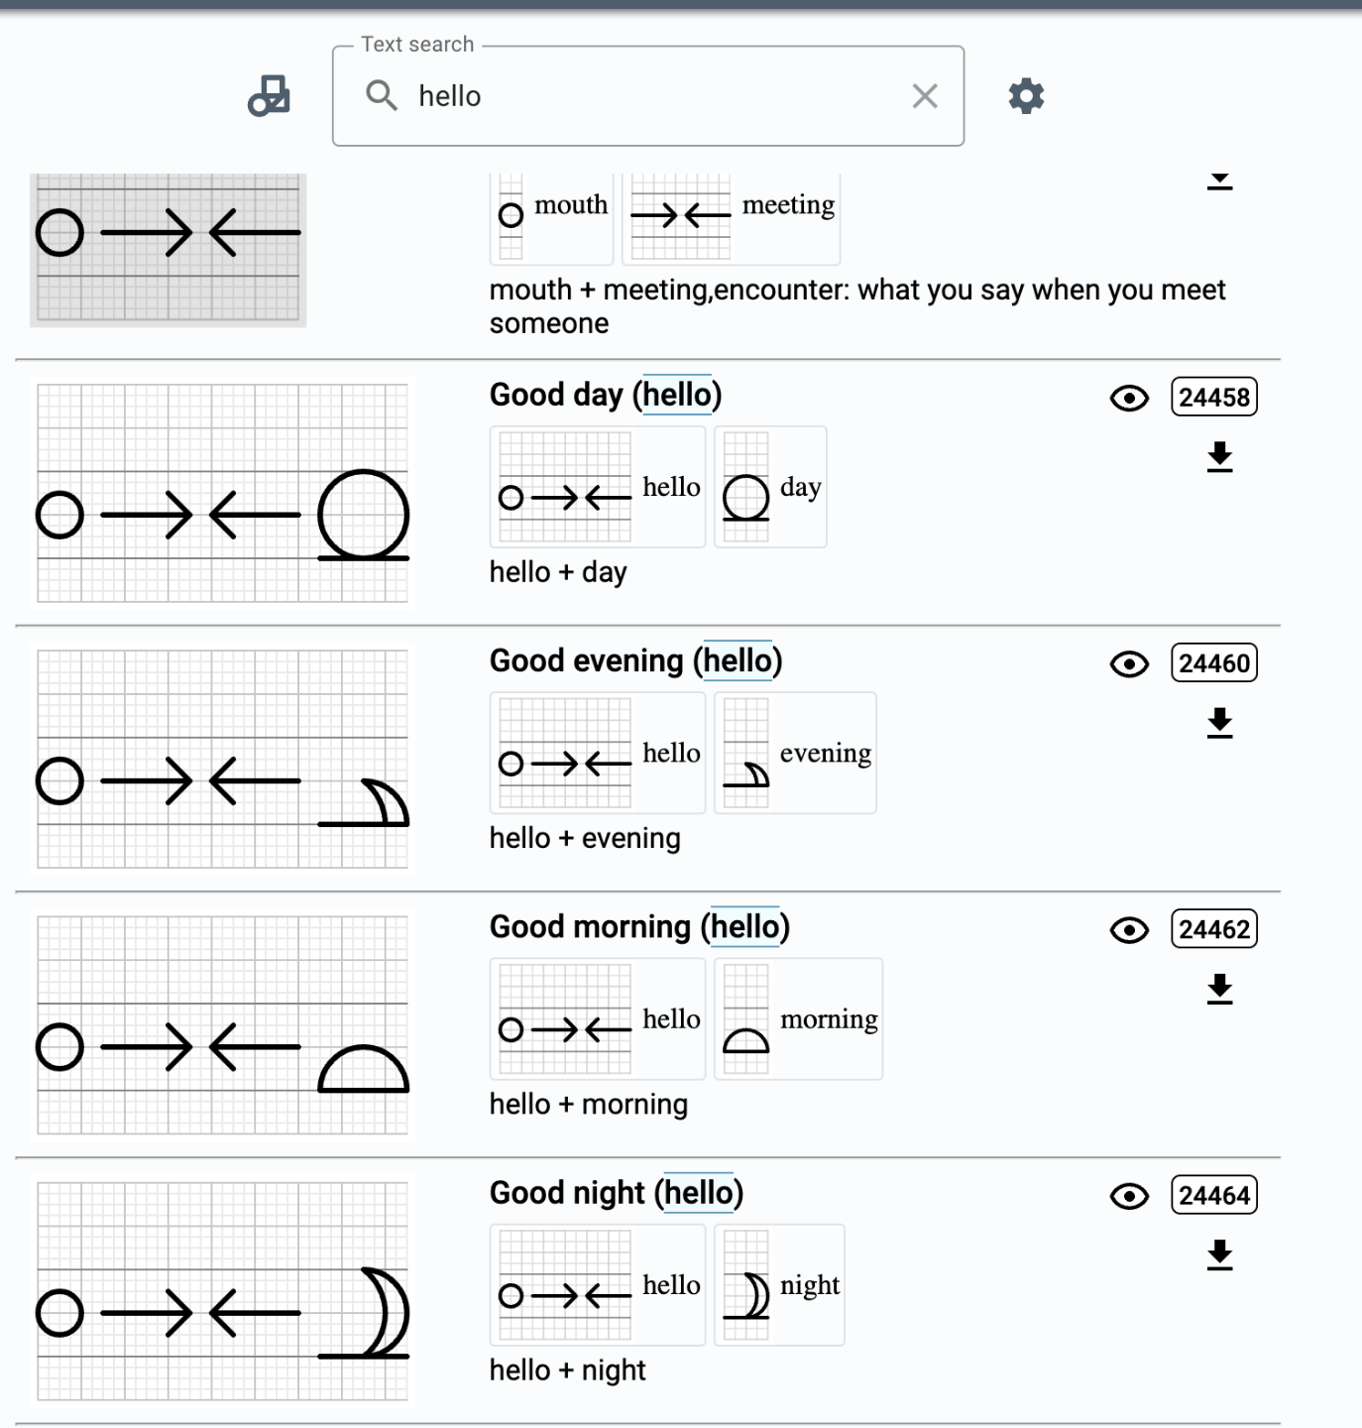Open the day component chip
Viewport: 1362px width, 1428px height.
(770, 487)
